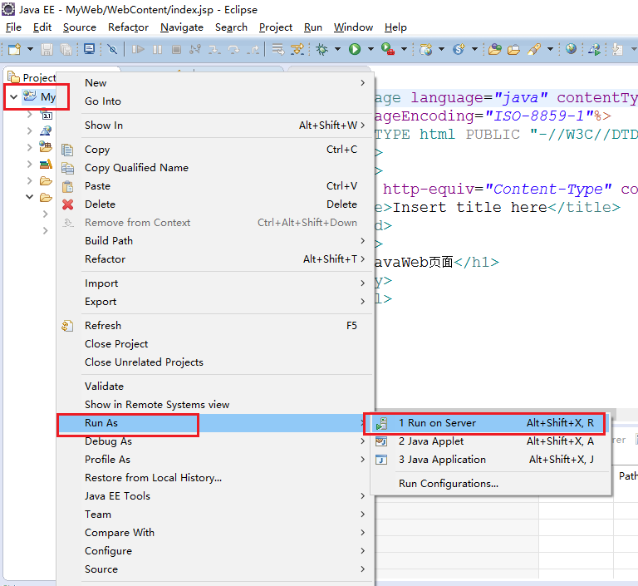Click the Search flashlight toolbar icon
Viewport: 638px width, 586px height.
point(534,49)
